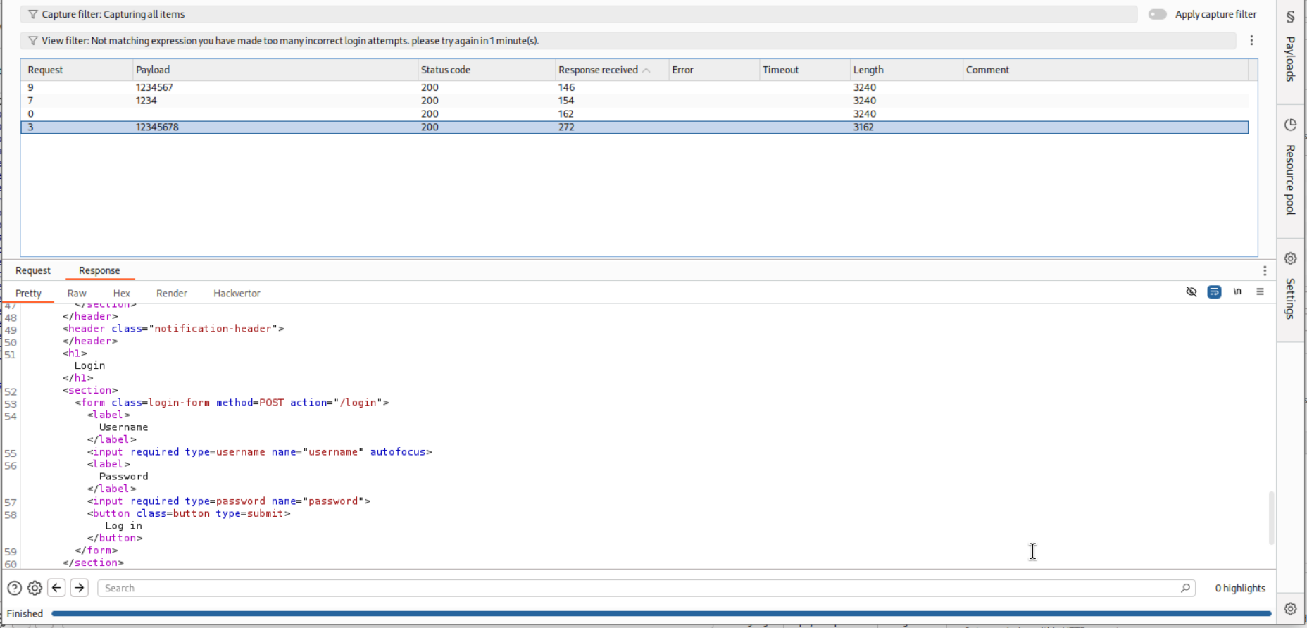
Task: Go to previous search match arrow
Action: 57,588
